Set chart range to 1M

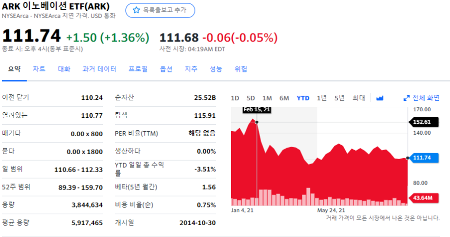point(267,98)
